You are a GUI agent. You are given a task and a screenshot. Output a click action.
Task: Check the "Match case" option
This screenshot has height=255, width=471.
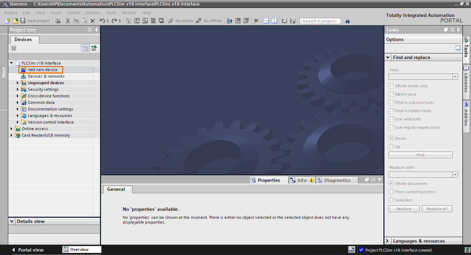[x=391, y=94]
